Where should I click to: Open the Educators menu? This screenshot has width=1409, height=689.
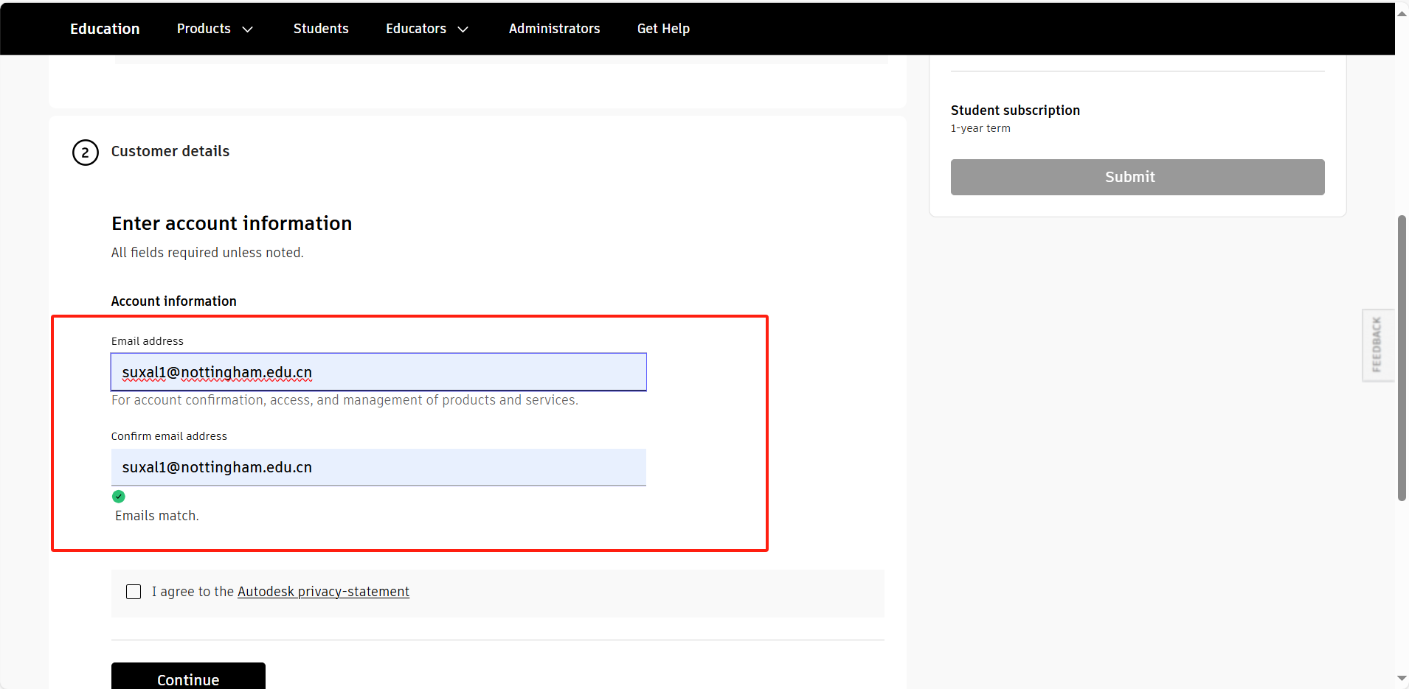pos(416,29)
